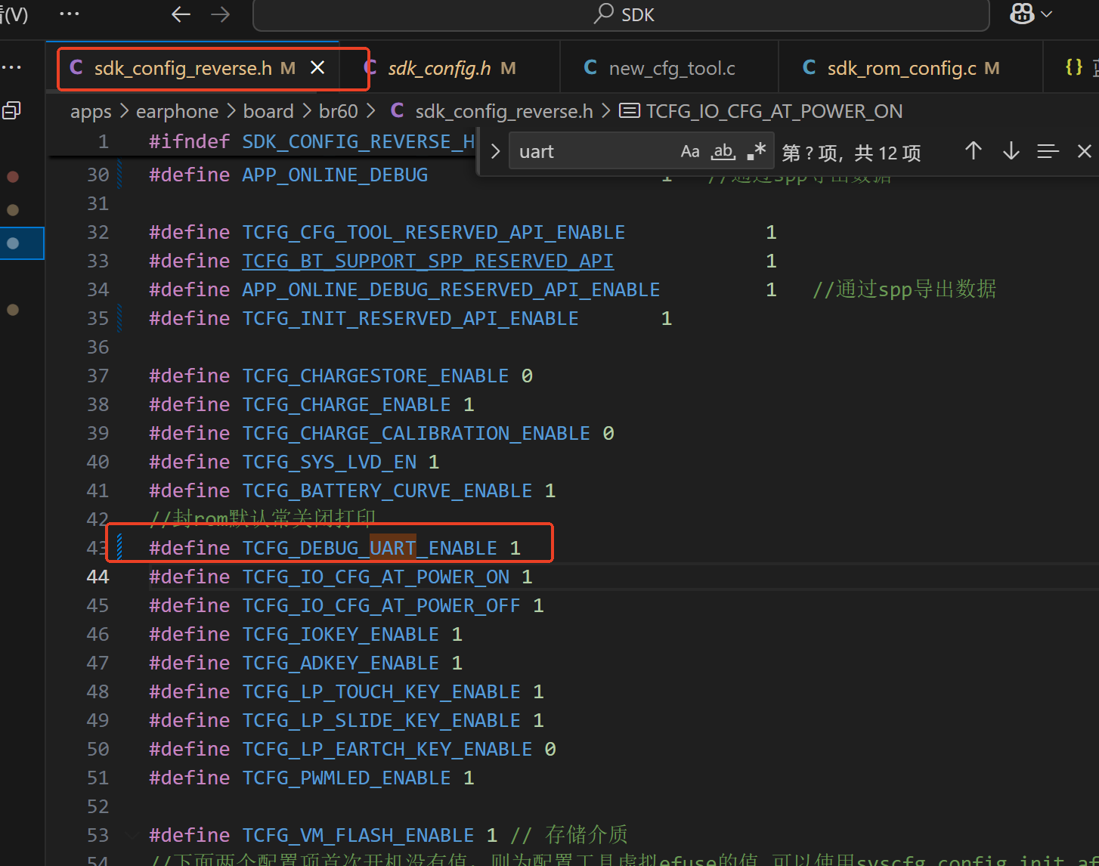Image resolution: width=1099 pixels, height=866 pixels.
Task: Click the TCFG_CHARGESTORE_ENABLE macro name
Action: 375,376
